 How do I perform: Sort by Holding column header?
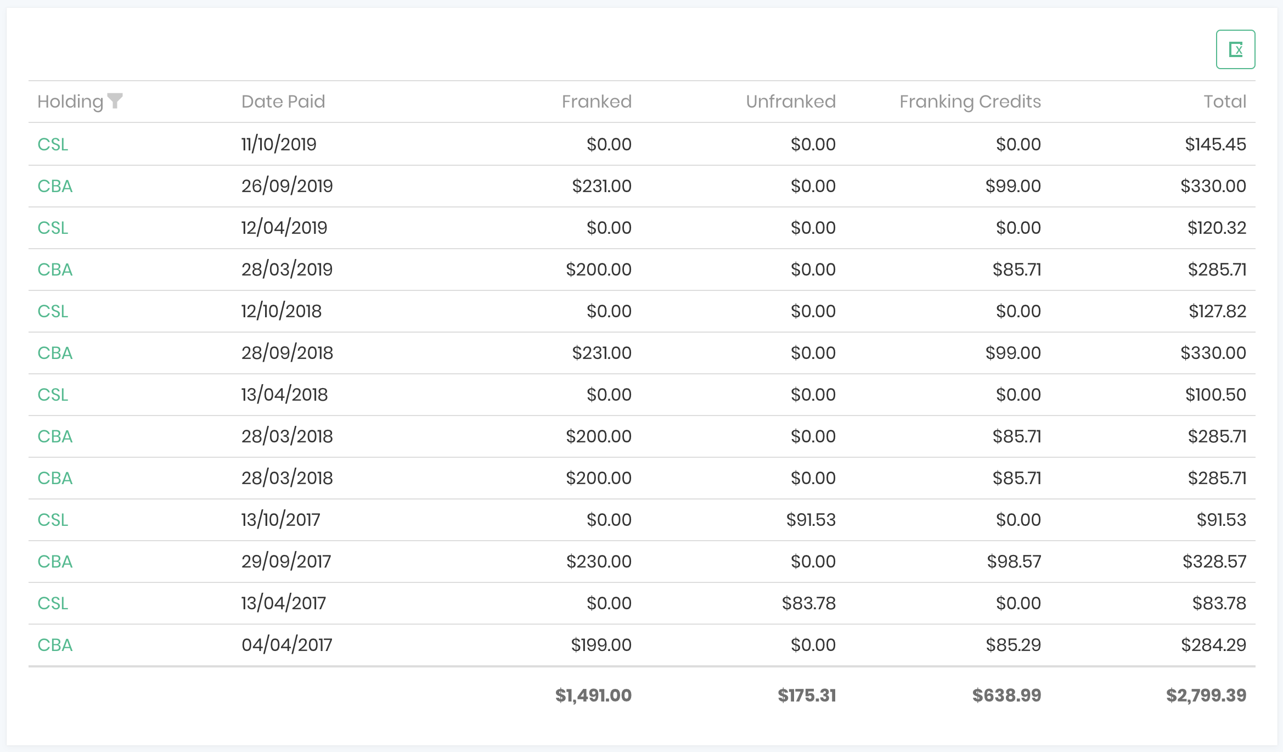pyautogui.click(x=70, y=102)
